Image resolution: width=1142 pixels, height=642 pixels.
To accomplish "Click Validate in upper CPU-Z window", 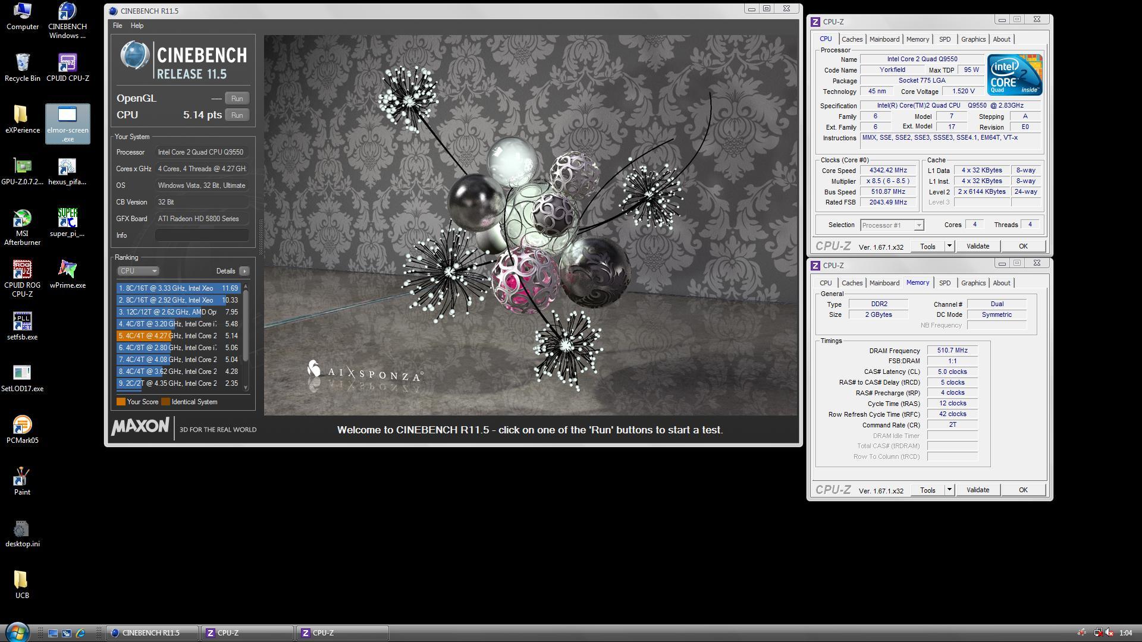I will (x=977, y=246).
